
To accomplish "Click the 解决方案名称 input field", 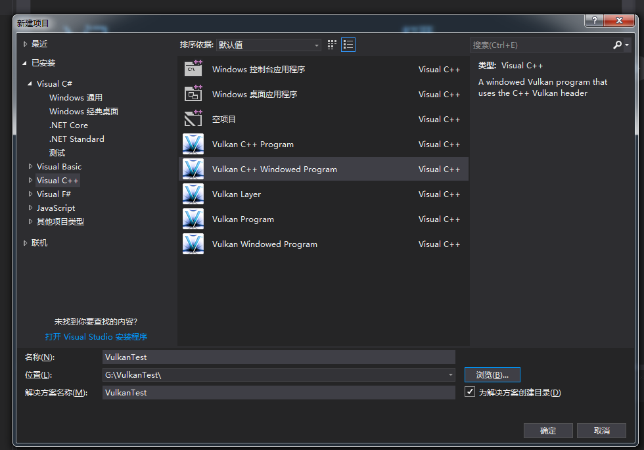I will 279,392.
